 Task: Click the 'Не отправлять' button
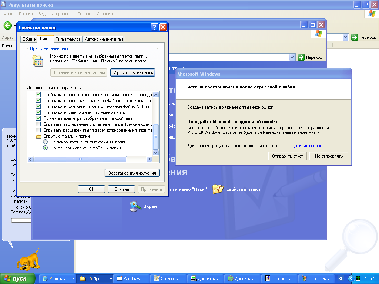pos(329,156)
